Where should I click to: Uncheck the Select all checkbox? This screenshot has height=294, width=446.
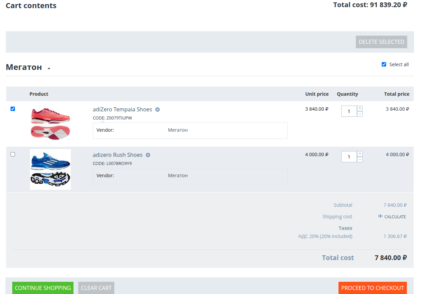tap(384, 65)
